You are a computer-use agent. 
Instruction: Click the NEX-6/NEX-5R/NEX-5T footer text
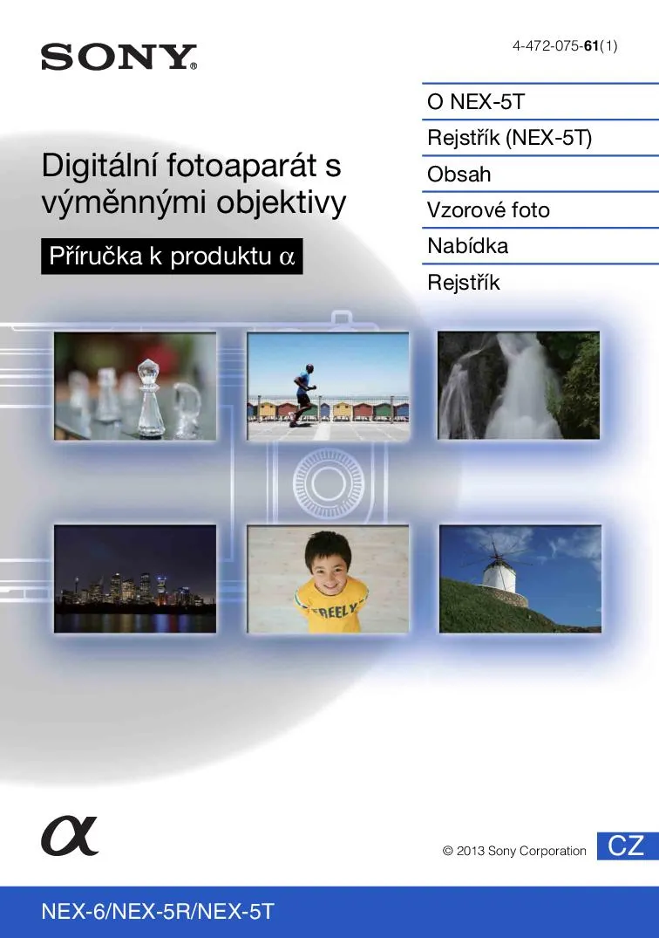tap(158, 912)
